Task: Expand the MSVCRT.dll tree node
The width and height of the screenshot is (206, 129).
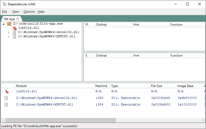Action: pos(8,37)
